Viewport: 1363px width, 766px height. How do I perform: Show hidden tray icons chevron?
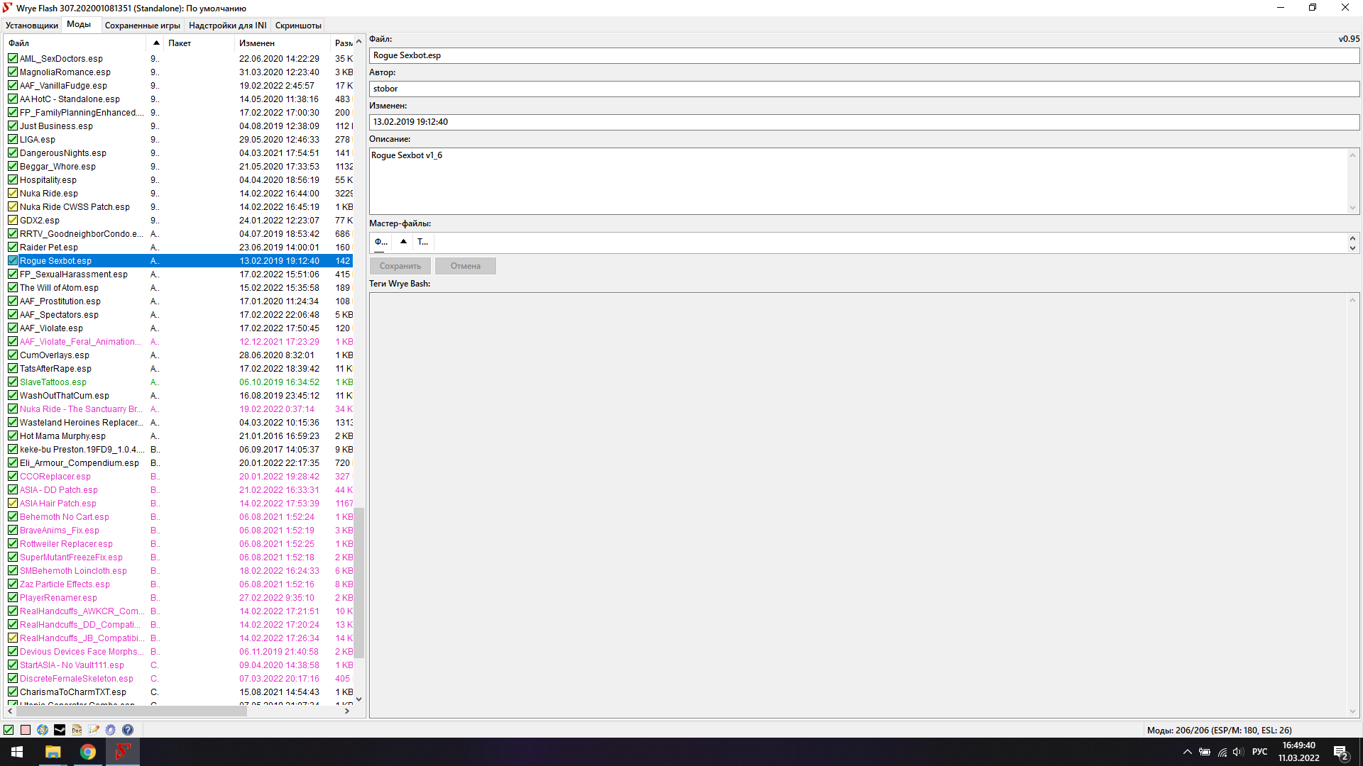(x=1187, y=752)
